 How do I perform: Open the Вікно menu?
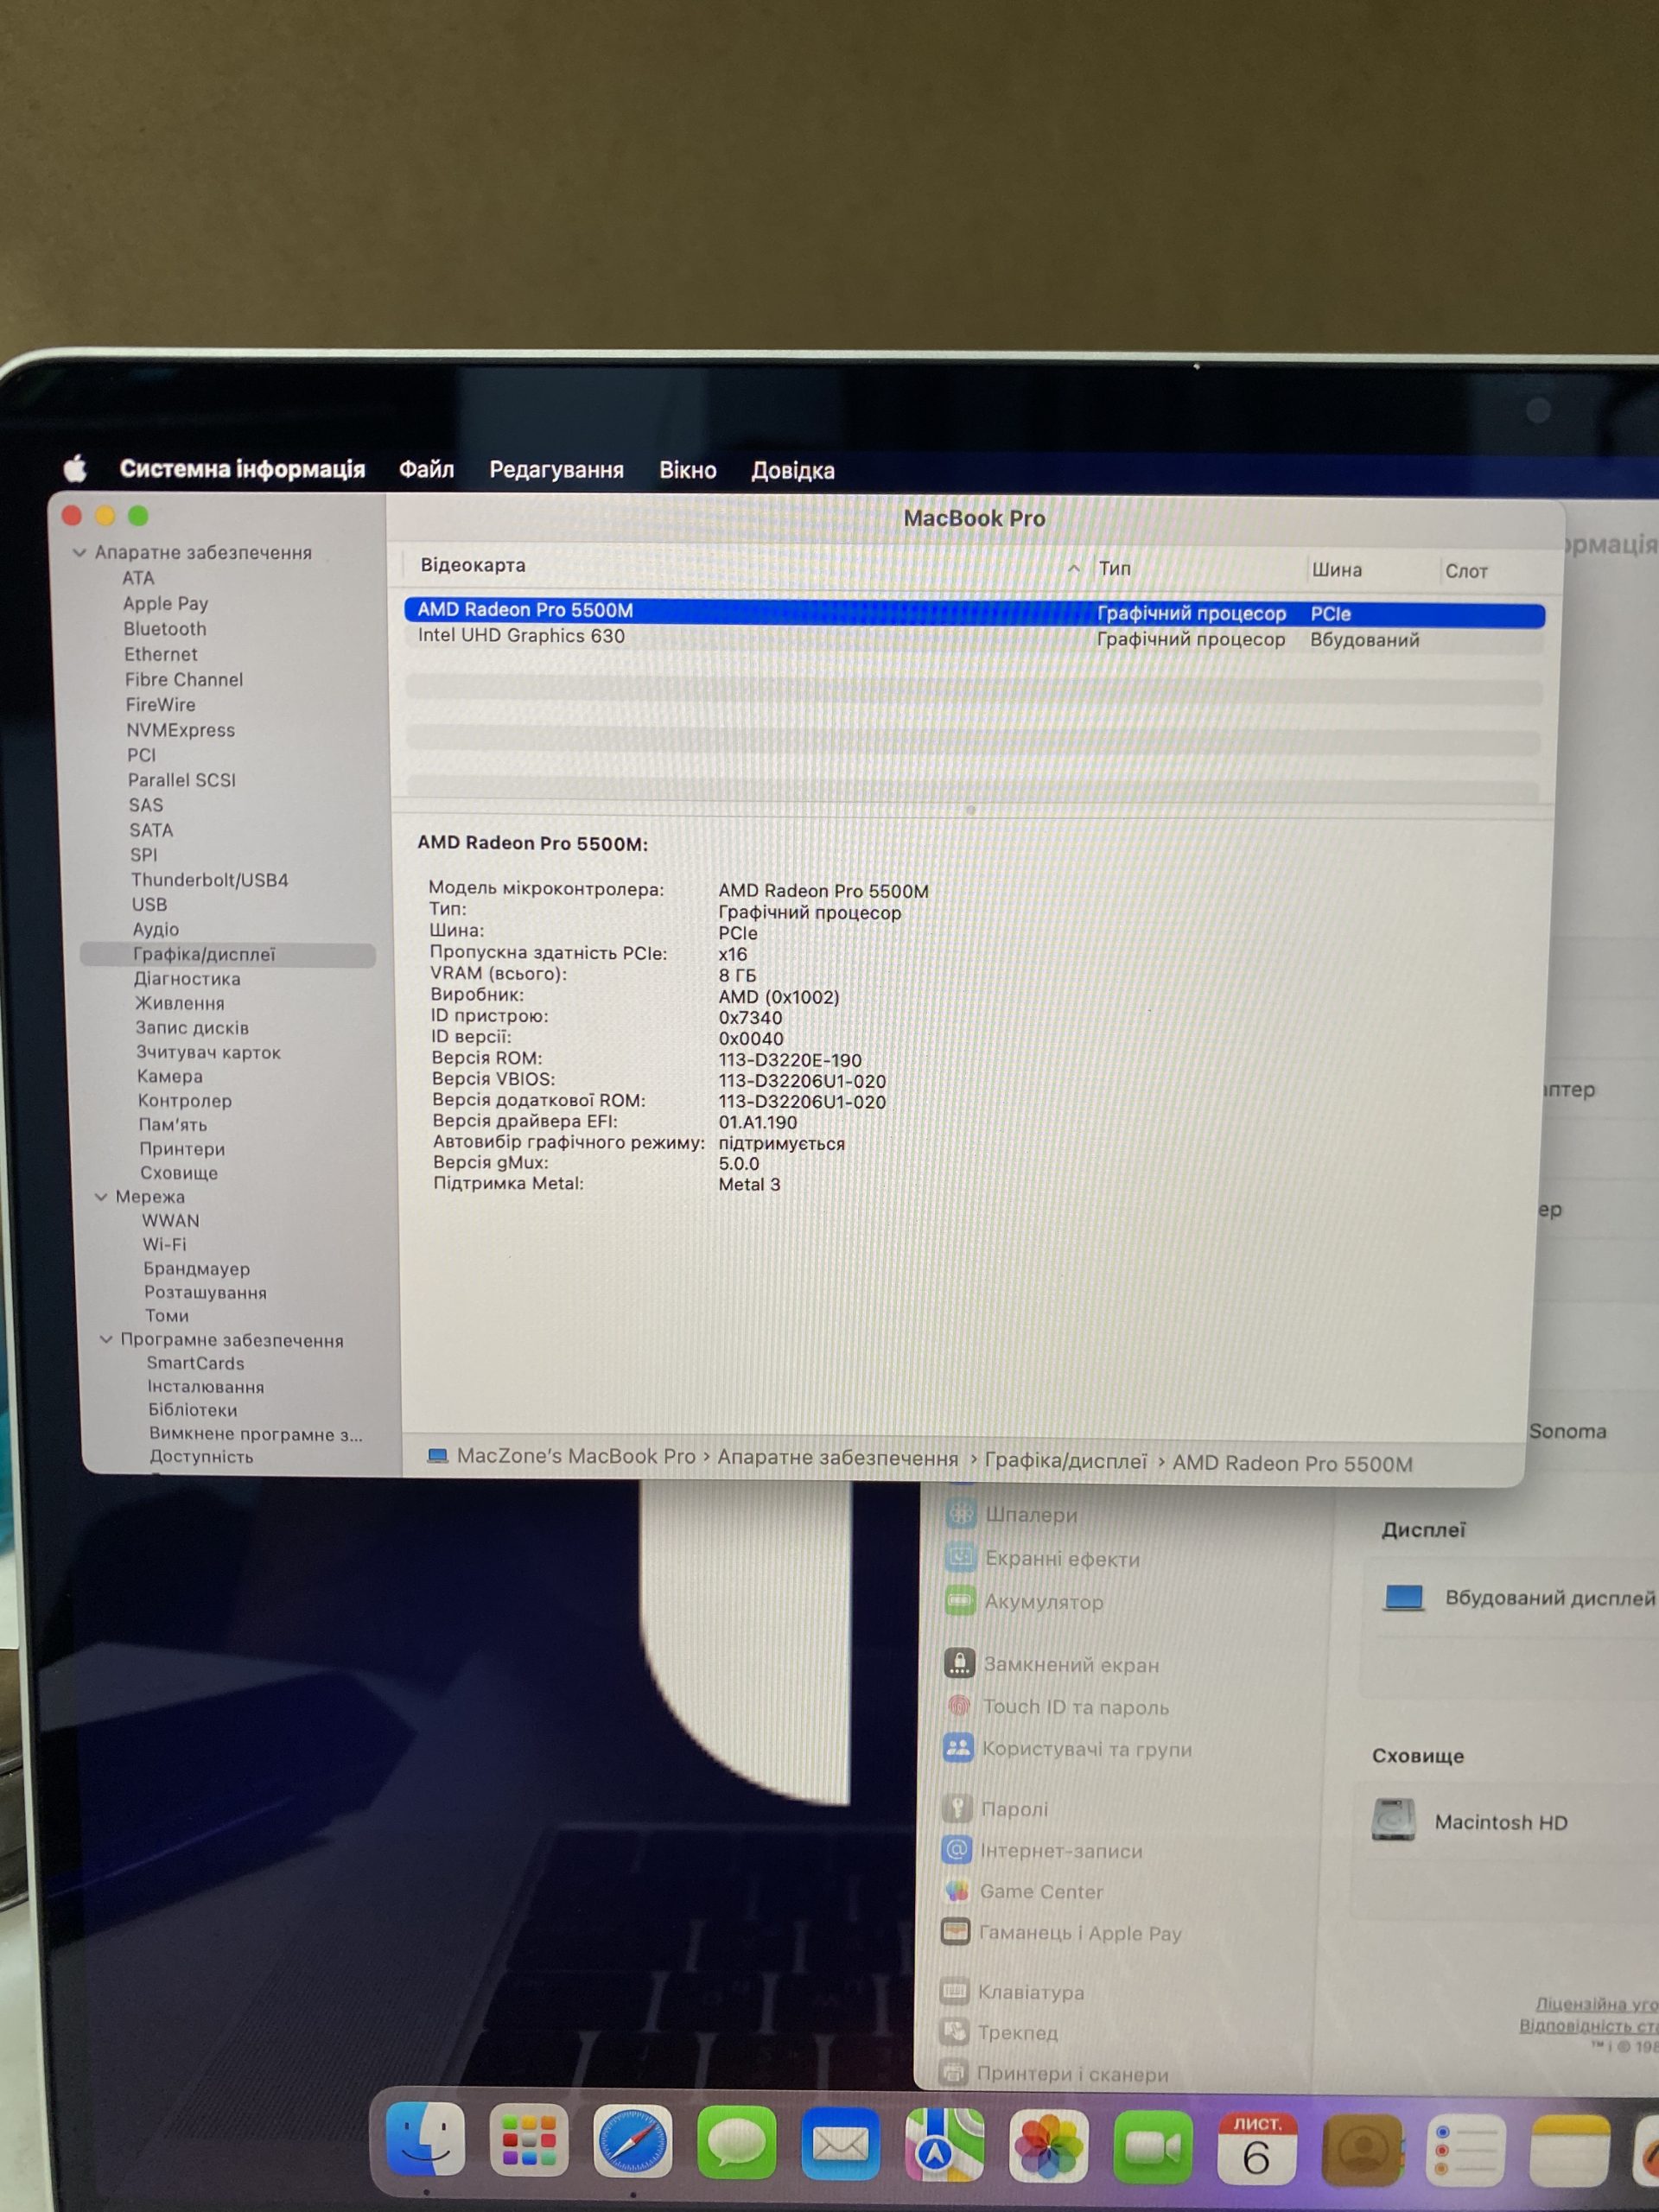pos(688,470)
